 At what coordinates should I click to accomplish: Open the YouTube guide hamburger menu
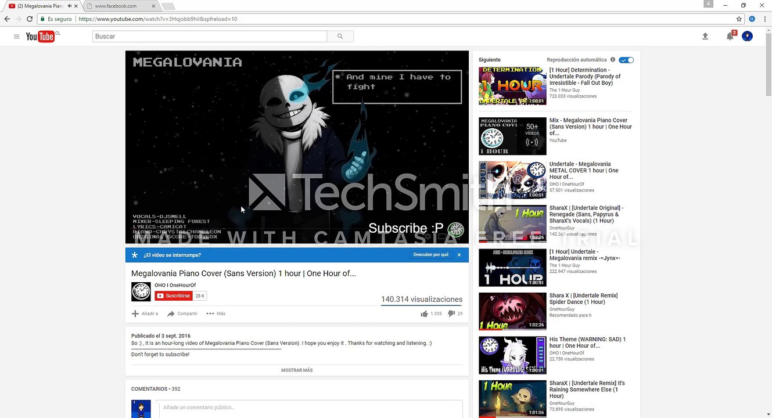tap(16, 37)
